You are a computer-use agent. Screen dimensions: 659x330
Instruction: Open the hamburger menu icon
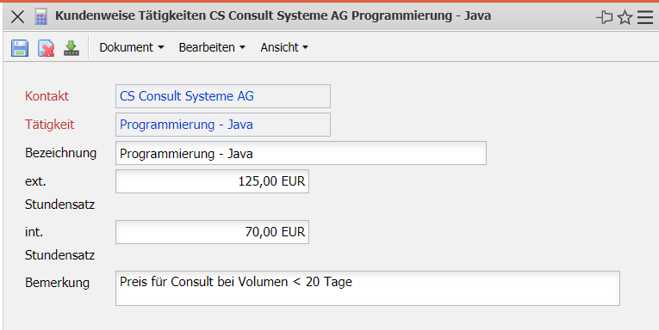click(x=645, y=17)
